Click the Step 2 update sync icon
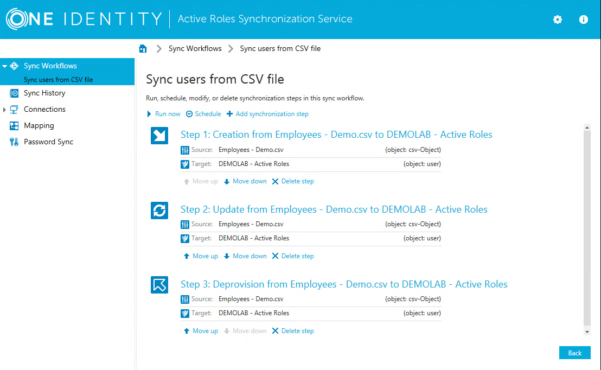 159,210
